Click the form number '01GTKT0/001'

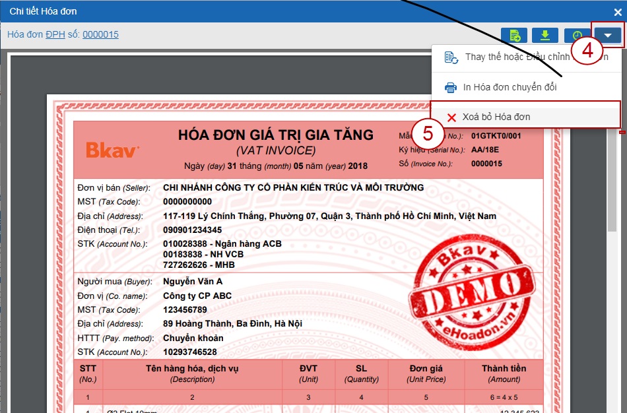click(x=496, y=136)
